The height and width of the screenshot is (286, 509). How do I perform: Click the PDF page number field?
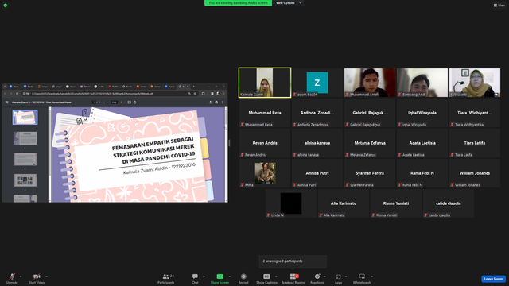point(94,102)
